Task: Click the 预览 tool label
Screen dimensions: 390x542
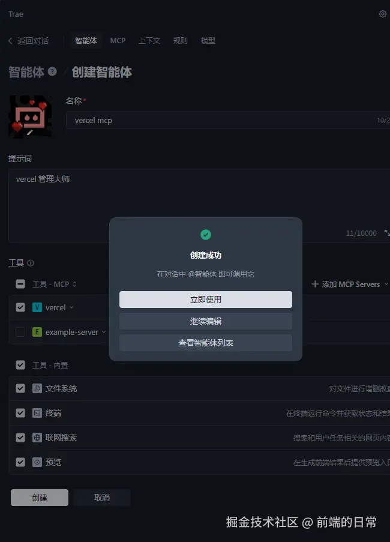Action: (53, 462)
